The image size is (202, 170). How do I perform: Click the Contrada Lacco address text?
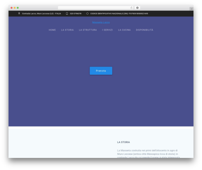[x=42, y=14]
